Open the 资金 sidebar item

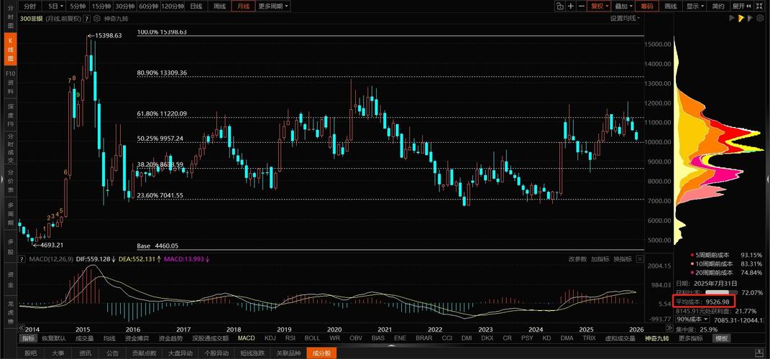tap(10, 278)
